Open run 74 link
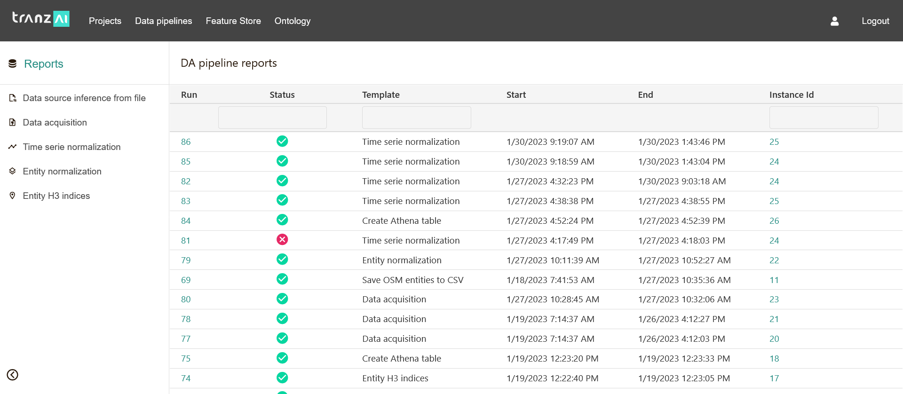This screenshot has height=394, width=903. click(186, 378)
